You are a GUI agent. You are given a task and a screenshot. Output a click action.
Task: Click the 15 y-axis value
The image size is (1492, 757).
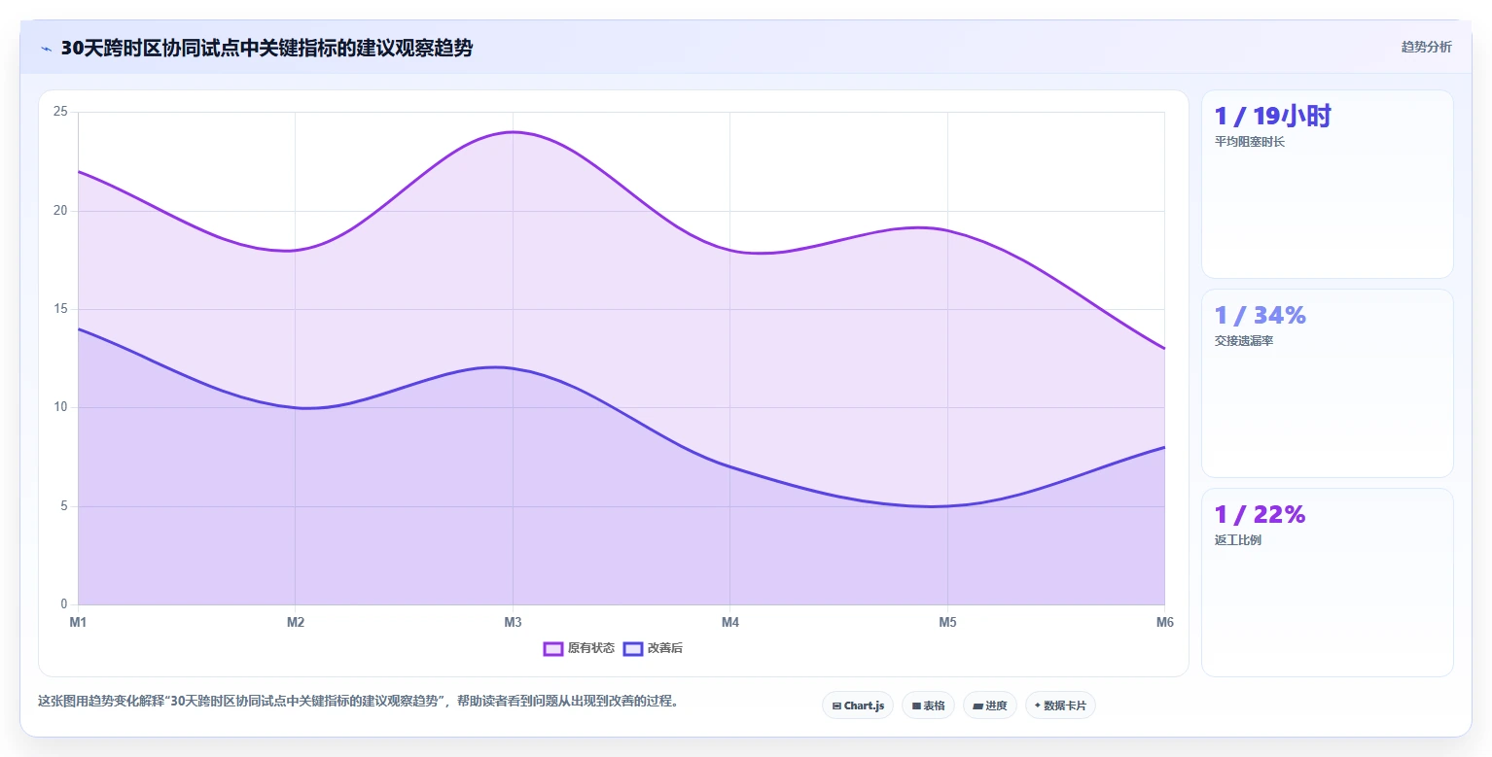coord(60,309)
